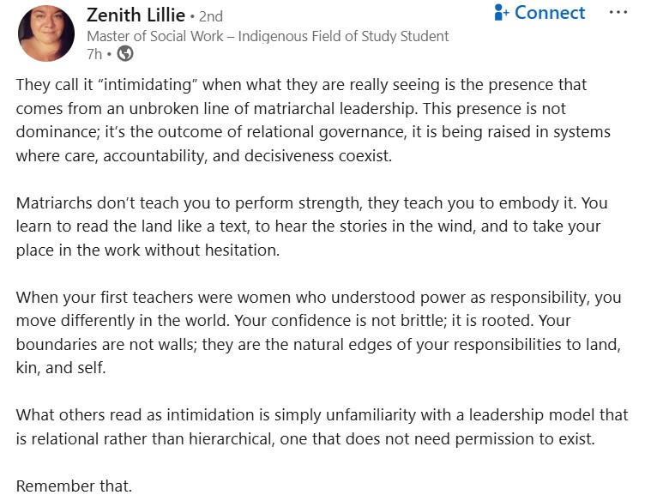Click the globe public visibility icon
This screenshot has width=651, height=501.
pyautogui.click(x=125, y=54)
